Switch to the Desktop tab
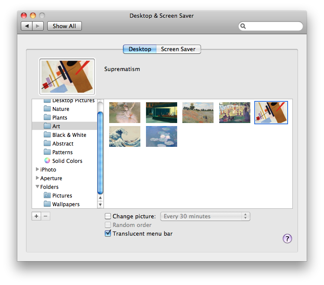This screenshot has width=324, height=285. click(x=139, y=49)
